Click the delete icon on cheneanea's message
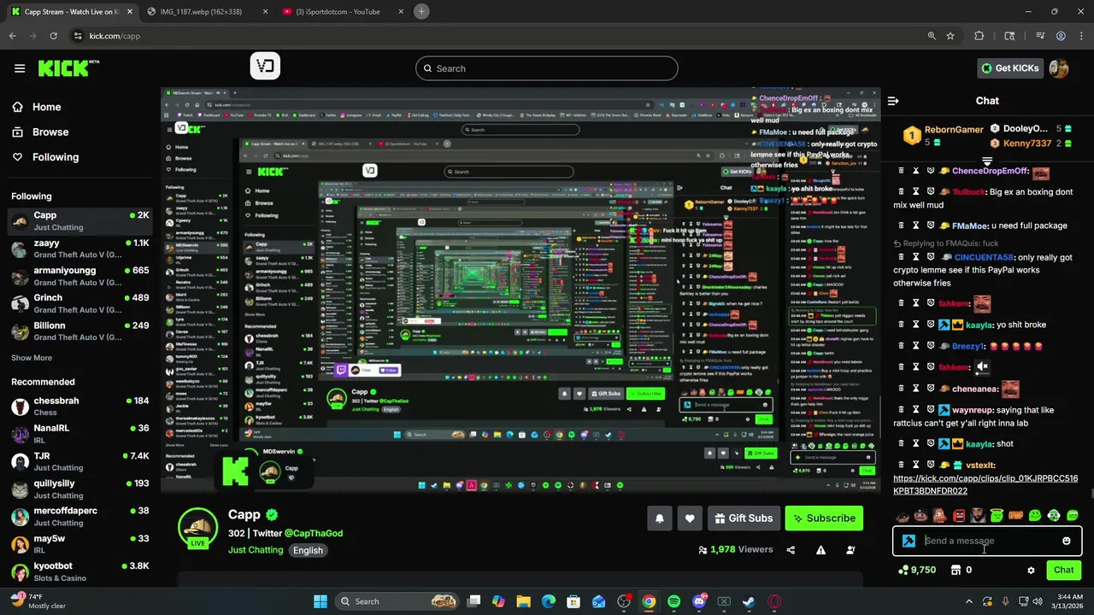Screen dimensions: 1094x615 [x=901, y=389]
